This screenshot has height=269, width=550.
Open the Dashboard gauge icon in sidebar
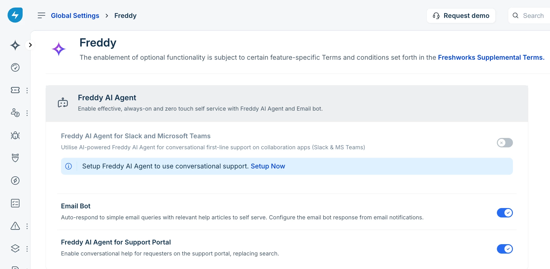[x=15, y=68]
